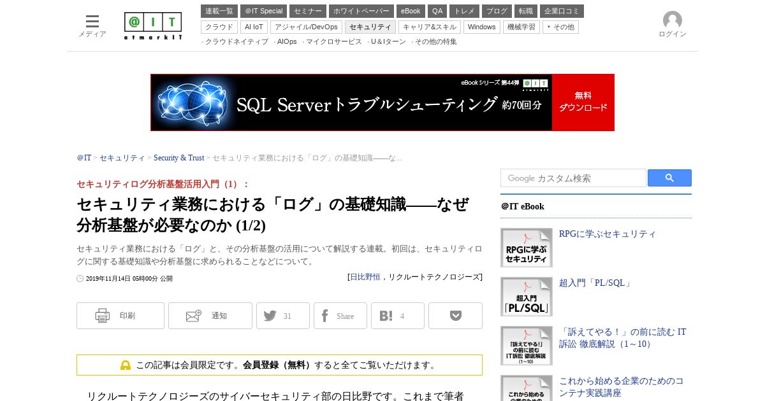The width and height of the screenshot is (765, 401).
Task: Open the セミナー tab
Action: [308, 11]
